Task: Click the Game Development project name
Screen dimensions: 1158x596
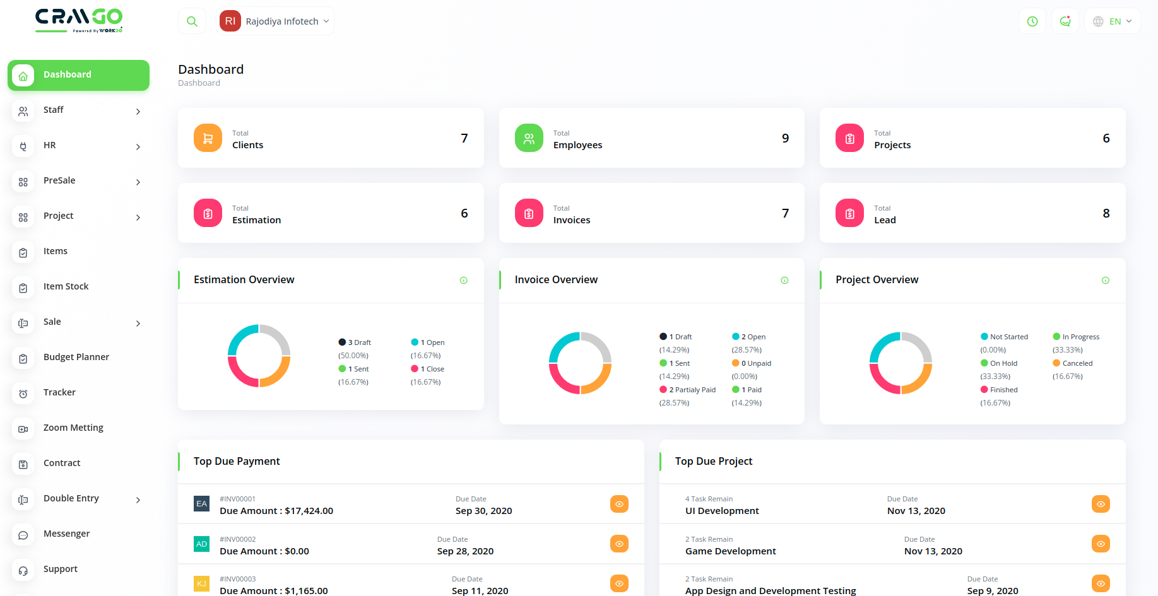Action: (731, 551)
